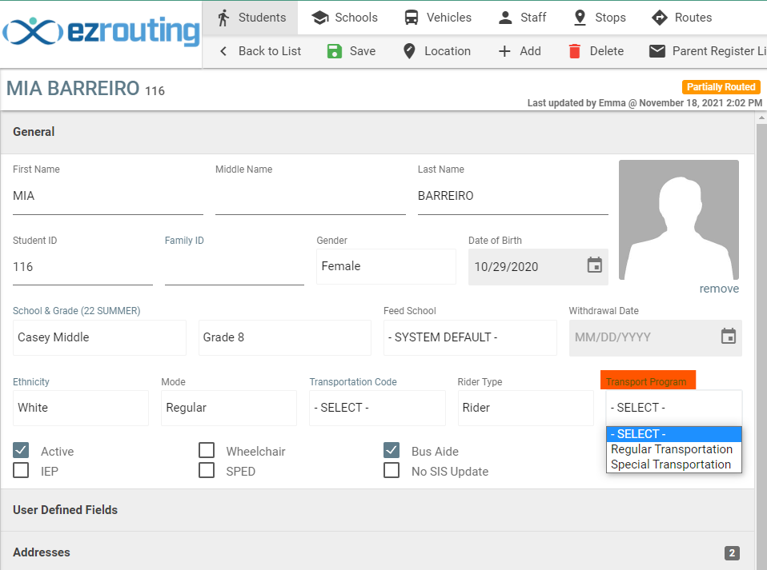Uncheck the Active checkbox
Viewport: 767px width, 570px height.
point(21,451)
